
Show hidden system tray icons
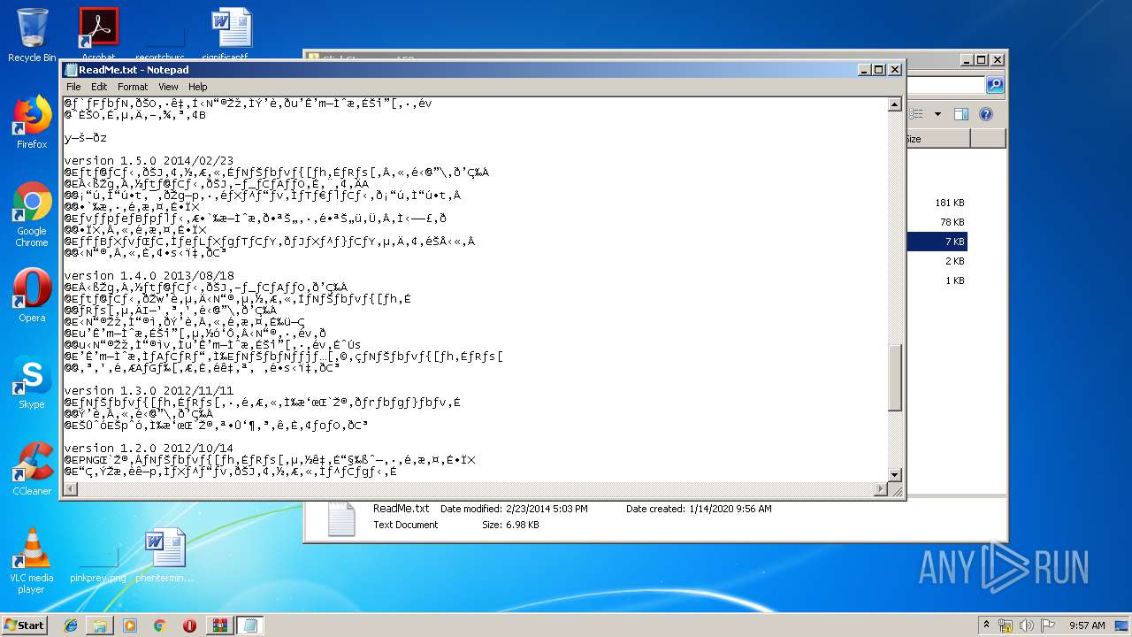986,625
